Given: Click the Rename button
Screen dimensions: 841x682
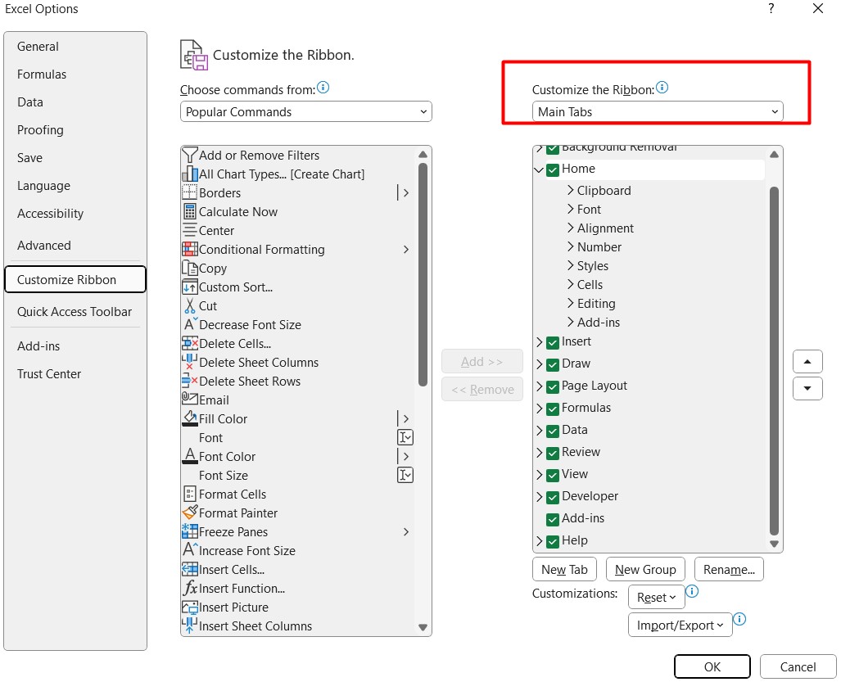Looking at the screenshot, I should pyautogui.click(x=729, y=569).
